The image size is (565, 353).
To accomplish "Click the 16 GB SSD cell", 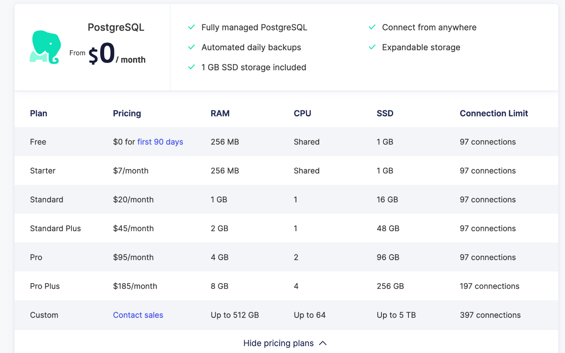I will [x=387, y=200].
